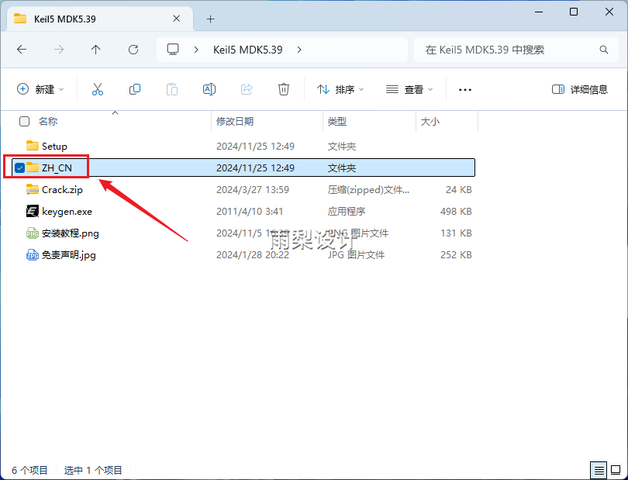This screenshot has height=480, width=628.
Task: Click the Delete icon in the toolbar
Action: coord(284,89)
